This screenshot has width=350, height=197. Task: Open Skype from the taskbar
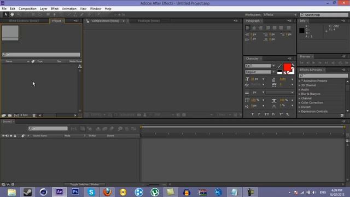point(91,192)
